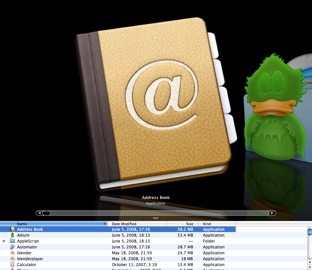Viewport: 312px width, 270px height.
Task: Click Adium's "53.4 MB" size
Action: (185, 235)
